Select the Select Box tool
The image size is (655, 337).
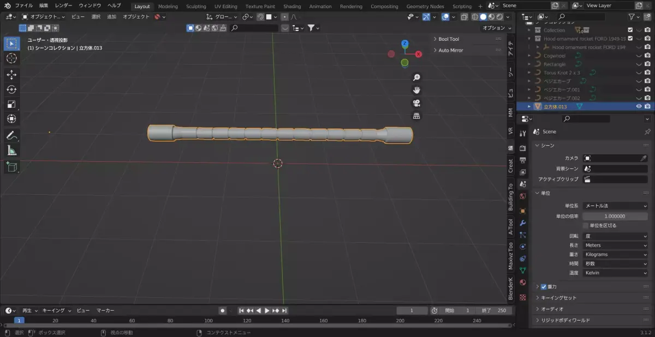pyautogui.click(x=11, y=44)
